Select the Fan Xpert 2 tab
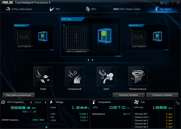181x129 pixels. point(163,9)
